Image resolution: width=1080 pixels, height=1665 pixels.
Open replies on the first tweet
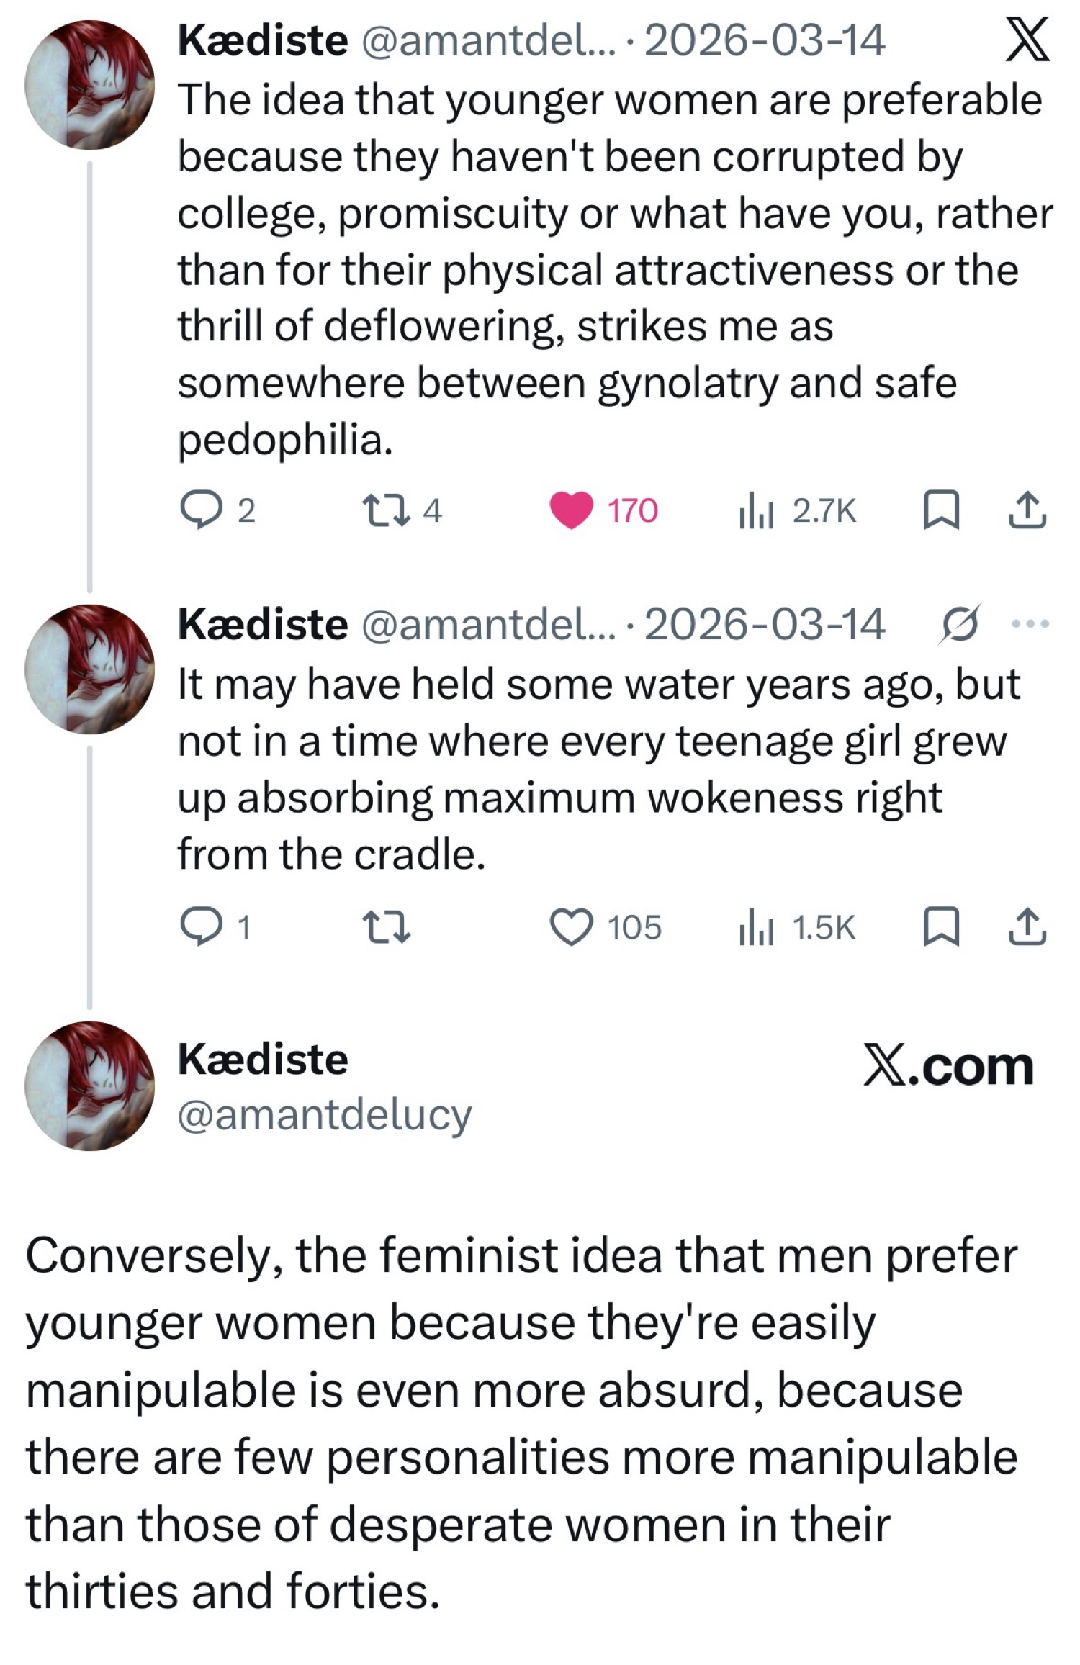203,510
